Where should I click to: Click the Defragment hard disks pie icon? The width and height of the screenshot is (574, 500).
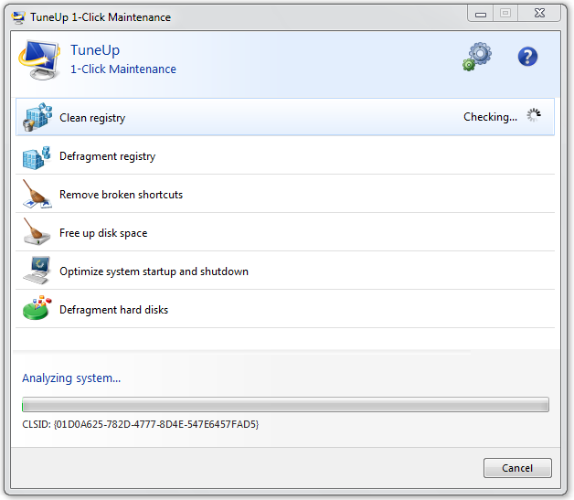point(37,308)
